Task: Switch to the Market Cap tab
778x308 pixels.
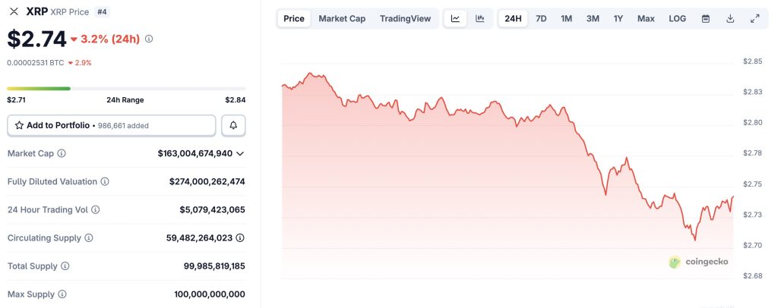Action: [342, 18]
